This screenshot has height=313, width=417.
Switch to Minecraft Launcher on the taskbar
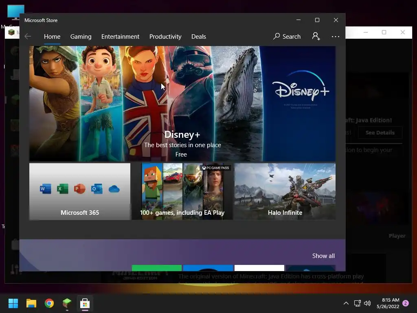pyautogui.click(x=67, y=303)
